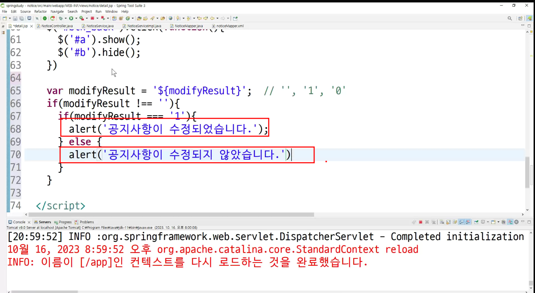Switch to NoticeService.java editor tab
The width and height of the screenshot is (535, 293).
click(x=97, y=26)
